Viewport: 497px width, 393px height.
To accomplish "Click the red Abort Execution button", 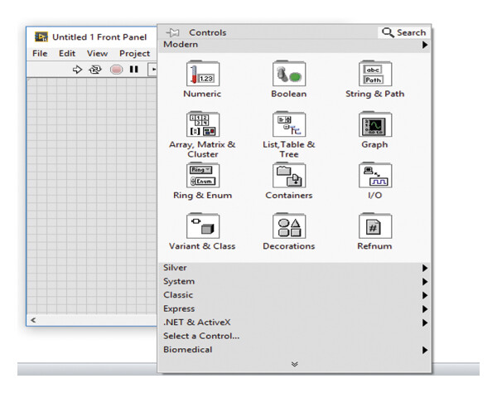I will 116,69.
